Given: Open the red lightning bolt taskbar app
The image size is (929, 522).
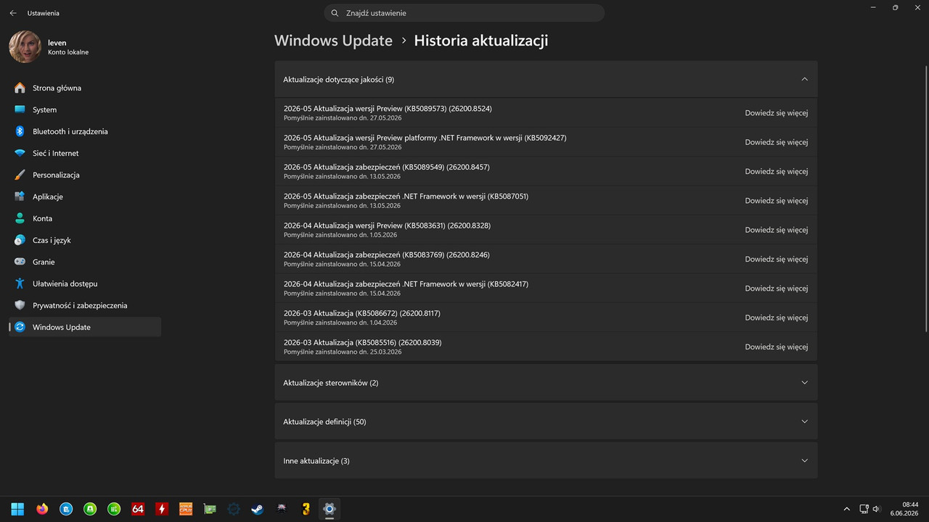Looking at the screenshot, I should coord(162,509).
